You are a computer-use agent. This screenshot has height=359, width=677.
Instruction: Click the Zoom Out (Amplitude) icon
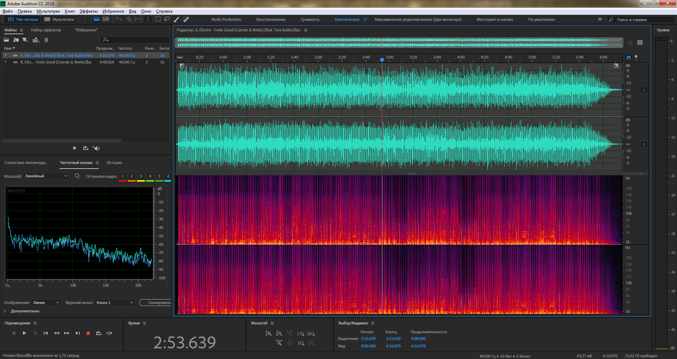point(279,333)
